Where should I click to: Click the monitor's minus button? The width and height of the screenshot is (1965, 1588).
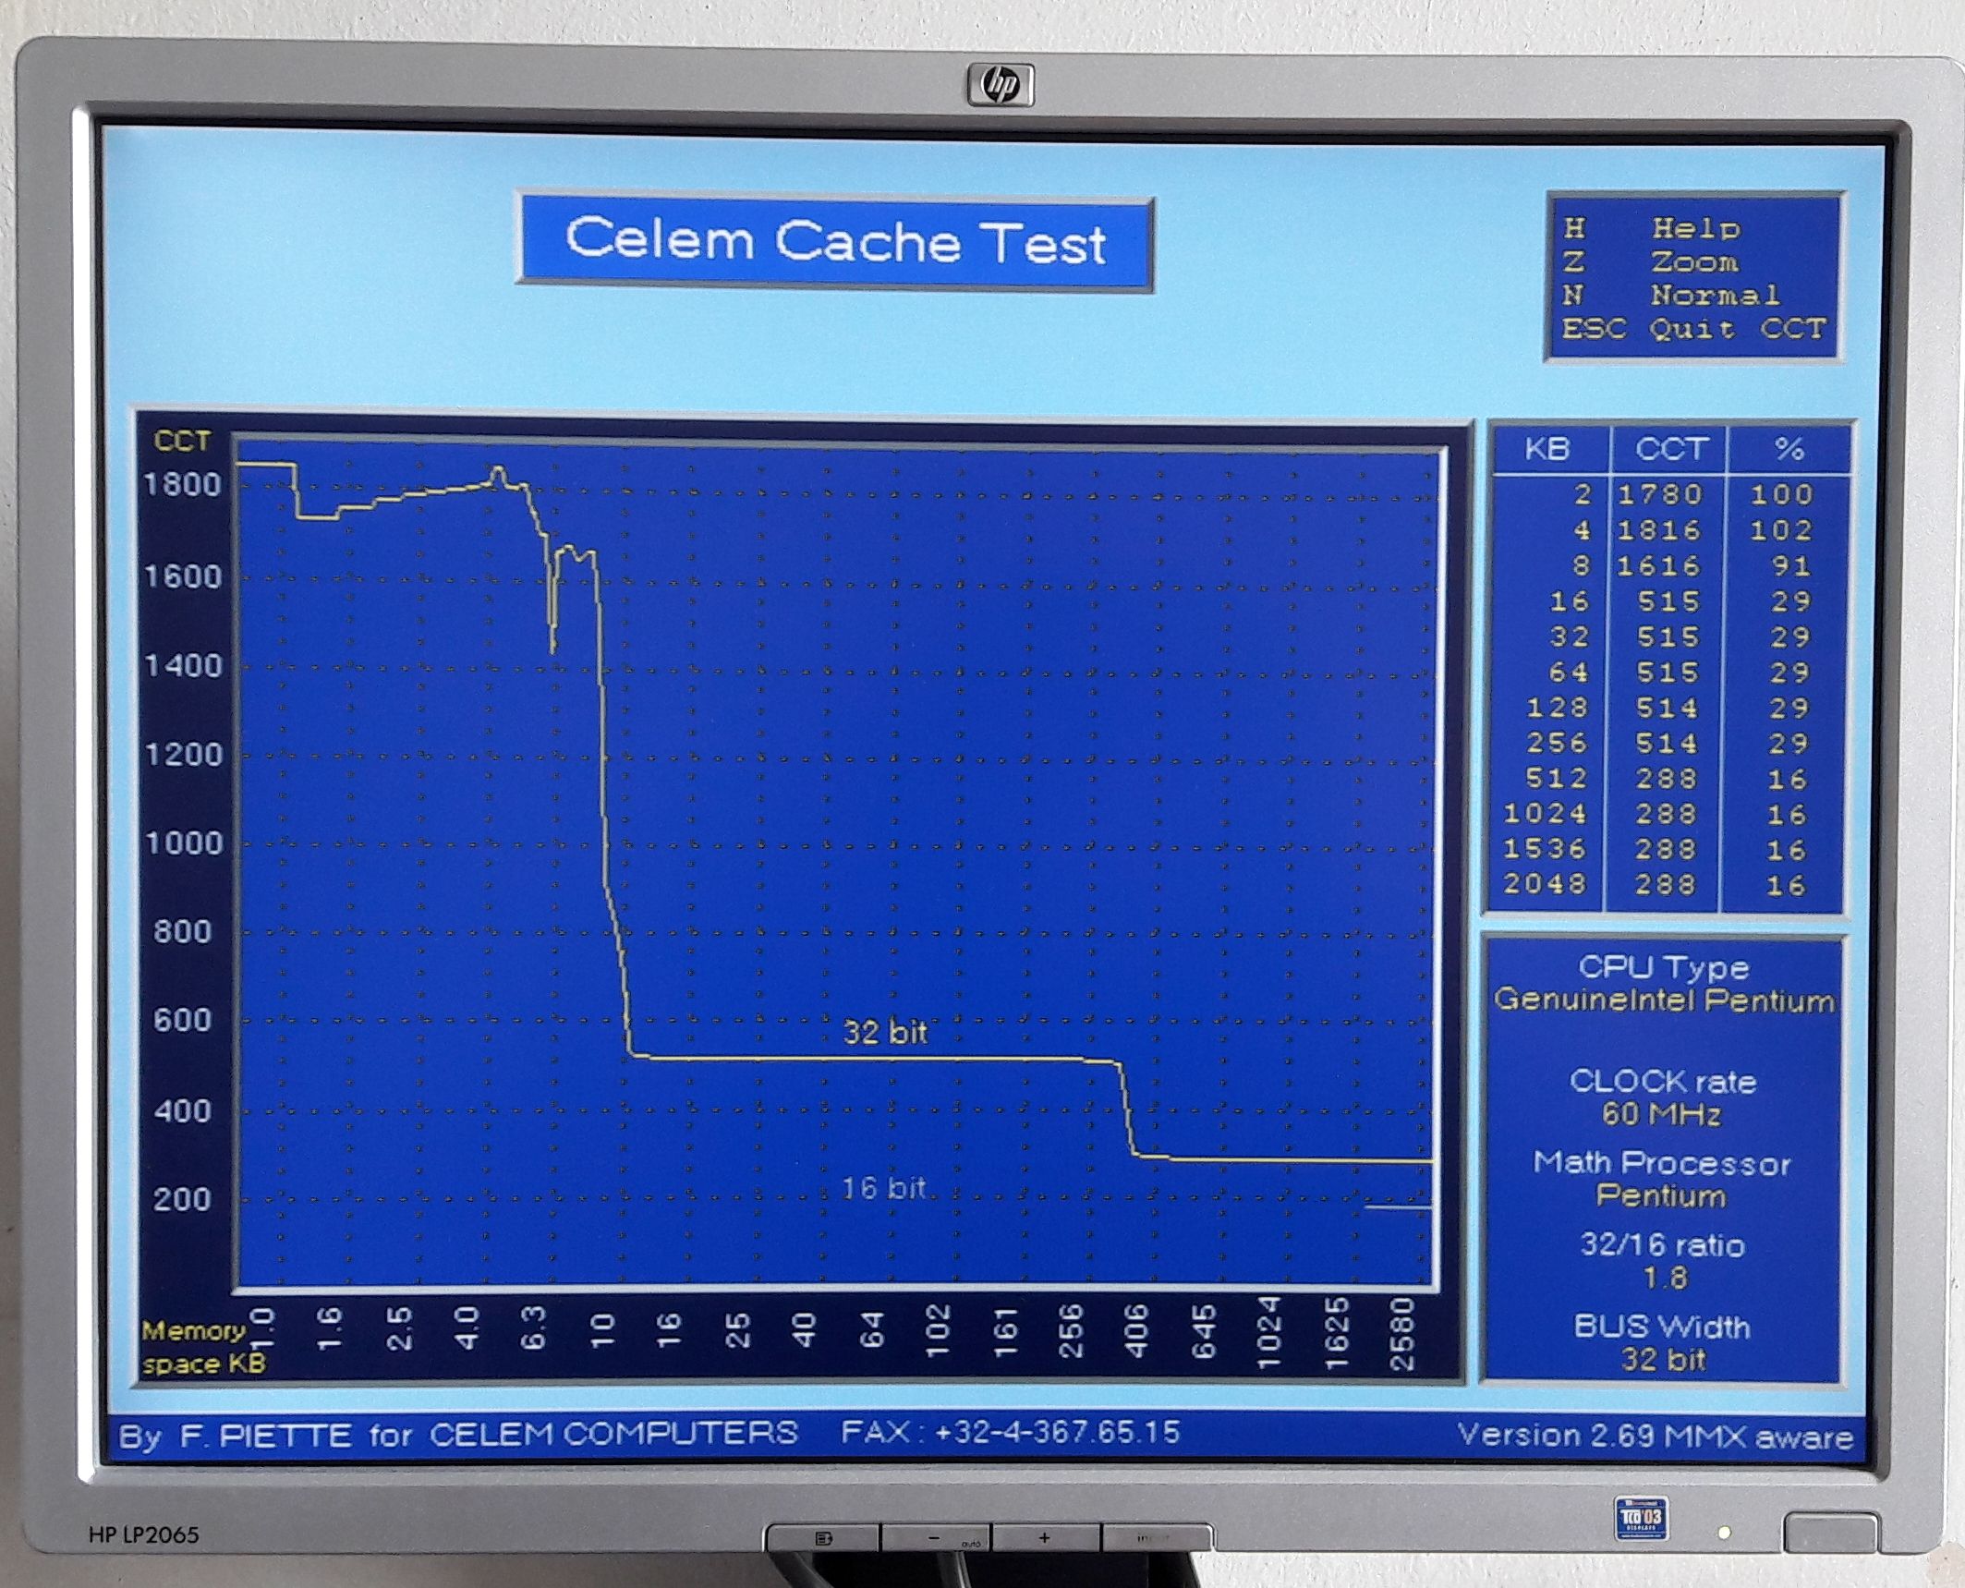[934, 1538]
